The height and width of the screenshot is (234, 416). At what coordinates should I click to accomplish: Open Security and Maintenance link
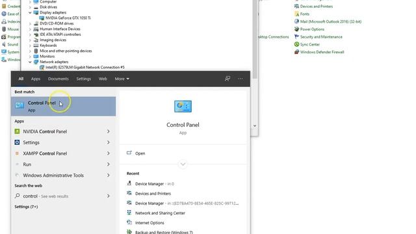[x=321, y=37]
